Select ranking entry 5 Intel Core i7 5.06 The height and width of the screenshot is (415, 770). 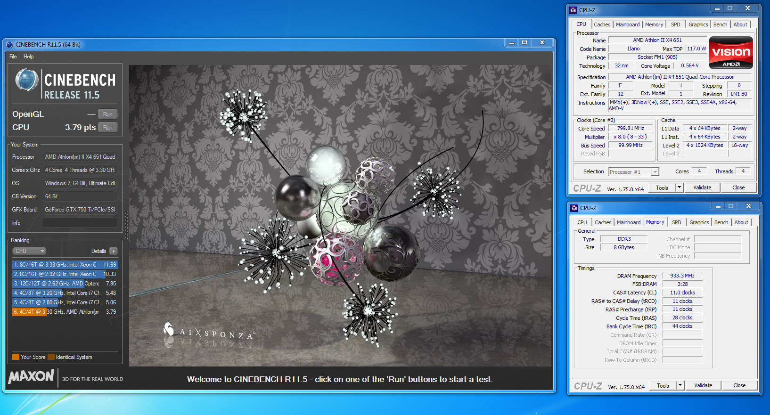click(x=65, y=302)
